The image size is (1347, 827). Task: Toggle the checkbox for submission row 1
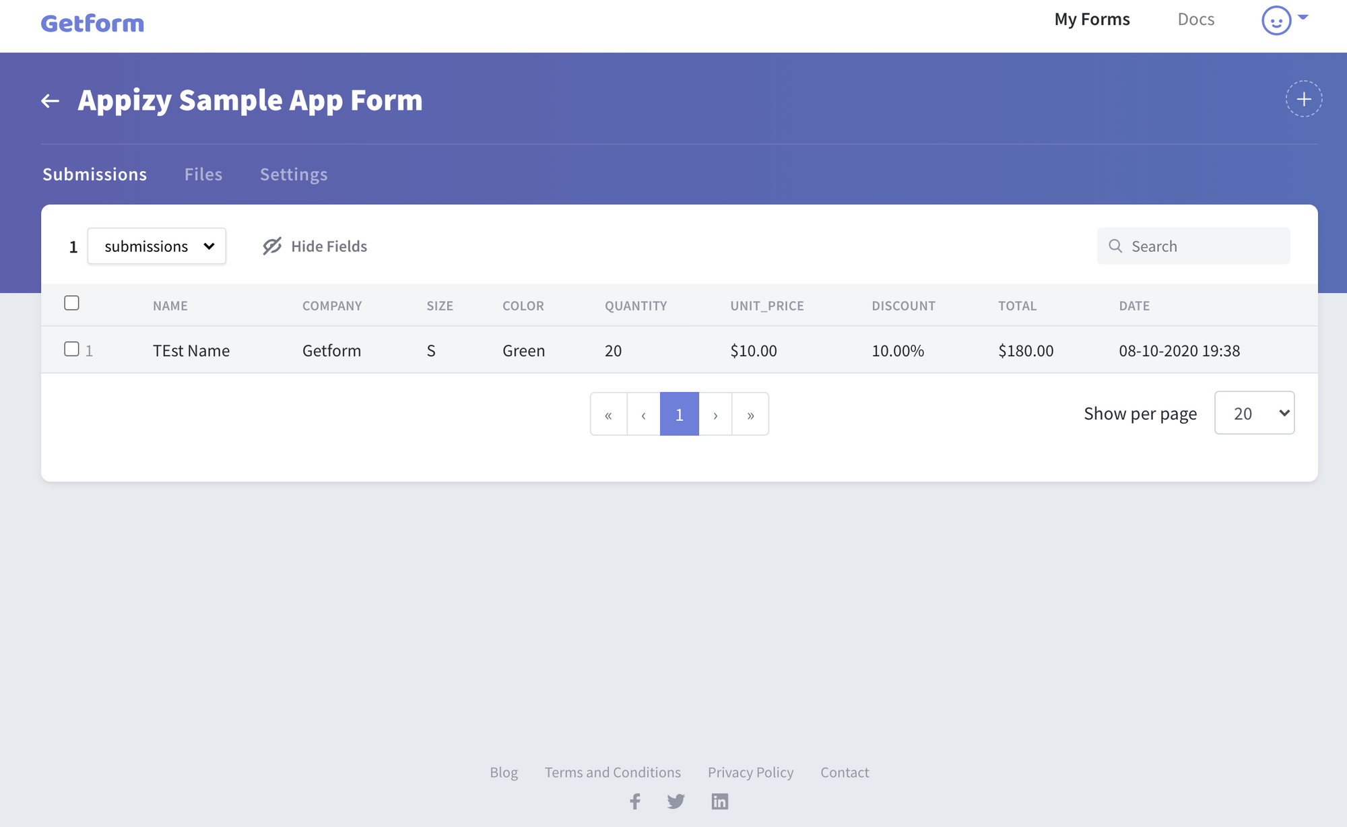click(x=71, y=348)
